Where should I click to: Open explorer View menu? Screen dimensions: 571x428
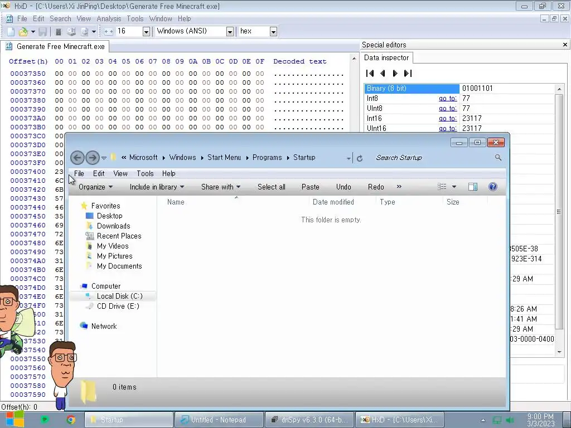click(120, 174)
